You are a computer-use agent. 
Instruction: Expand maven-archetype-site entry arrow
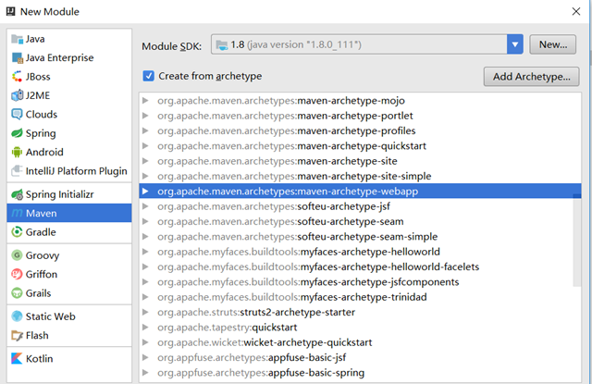click(145, 161)
